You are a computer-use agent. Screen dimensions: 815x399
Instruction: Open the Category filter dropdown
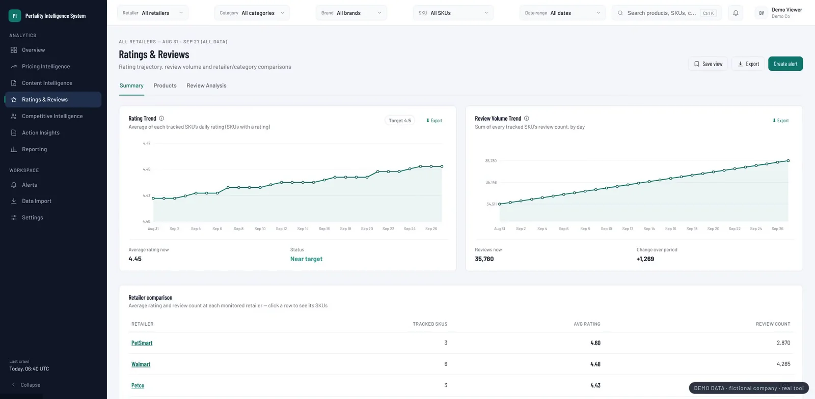(x=252, y=13)
